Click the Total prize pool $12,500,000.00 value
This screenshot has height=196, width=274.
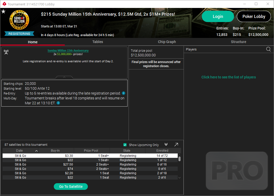pyautogui.click(x=143, y=55)
